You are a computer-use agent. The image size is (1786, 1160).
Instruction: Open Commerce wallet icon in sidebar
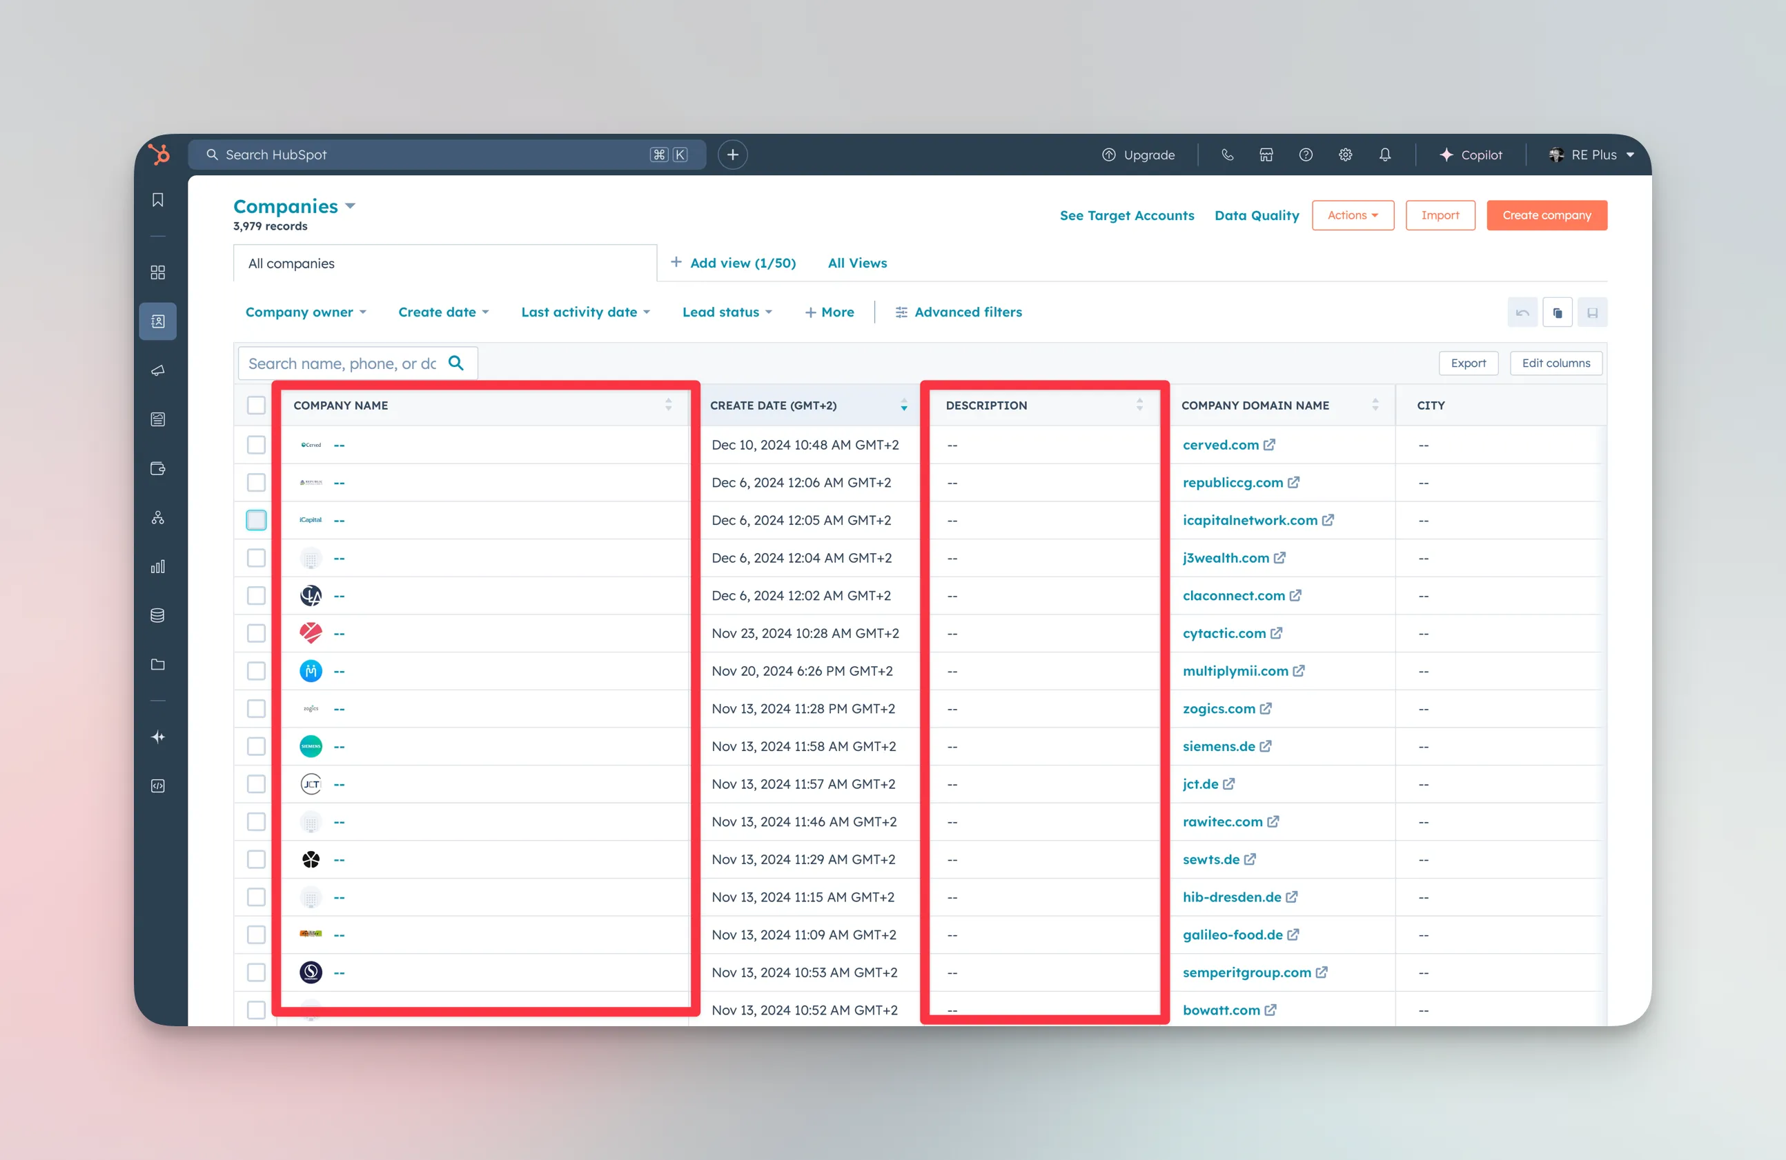click(x=157, y=469)
